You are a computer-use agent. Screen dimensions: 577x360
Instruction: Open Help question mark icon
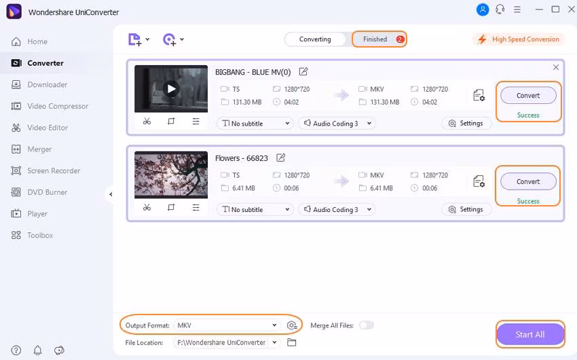point(16,350)
